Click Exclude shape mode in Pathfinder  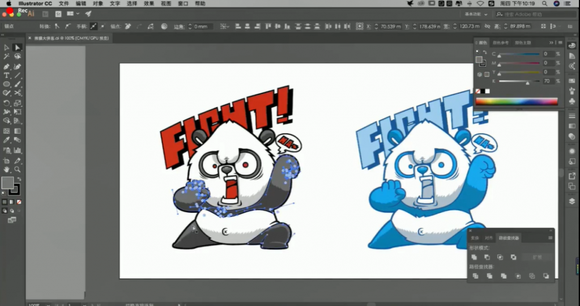[513, 257]
